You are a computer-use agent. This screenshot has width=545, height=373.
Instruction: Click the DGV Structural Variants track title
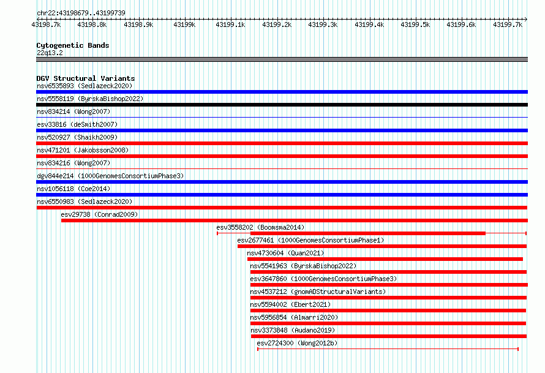(x=86, y=78)
